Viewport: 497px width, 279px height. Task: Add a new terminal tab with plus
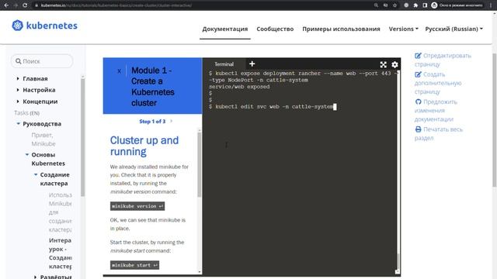coord(252,64)
